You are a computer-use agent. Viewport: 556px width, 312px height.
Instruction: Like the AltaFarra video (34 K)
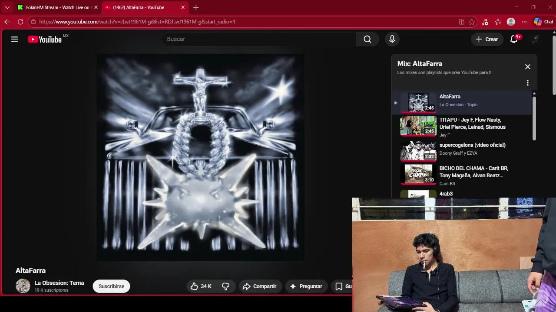tap(200, 286)
